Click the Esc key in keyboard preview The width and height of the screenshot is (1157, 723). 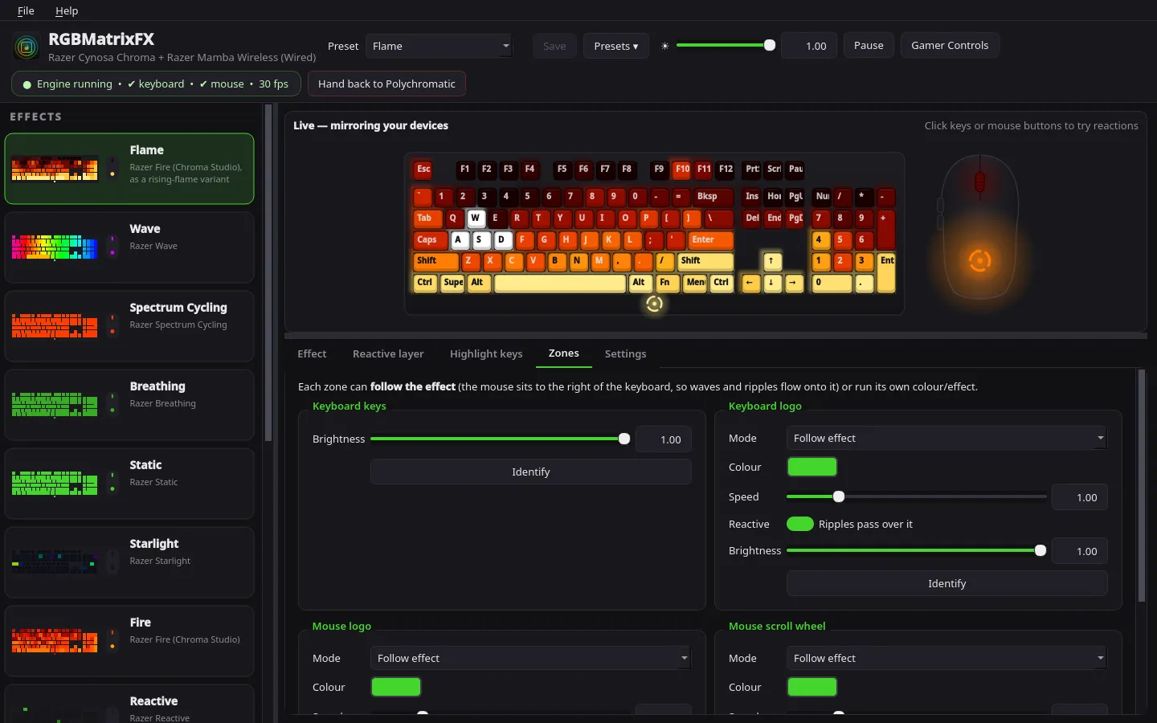[423, 170]
